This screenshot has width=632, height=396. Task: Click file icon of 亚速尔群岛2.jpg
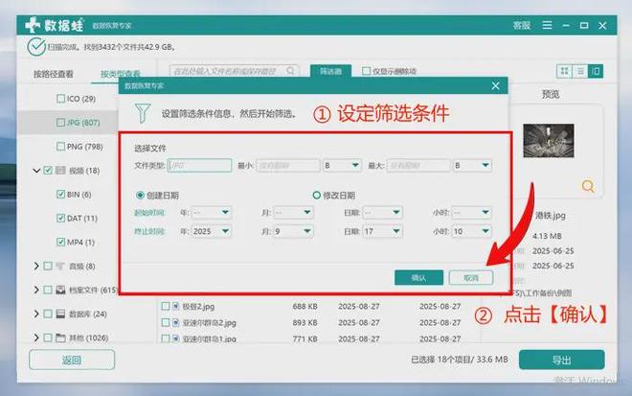coord(176,322)
